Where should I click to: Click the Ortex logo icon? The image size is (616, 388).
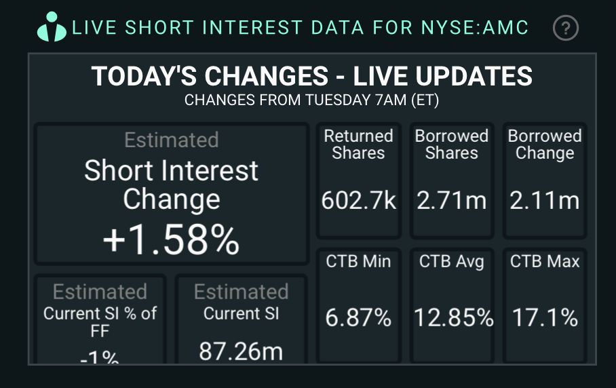point(52,27)
